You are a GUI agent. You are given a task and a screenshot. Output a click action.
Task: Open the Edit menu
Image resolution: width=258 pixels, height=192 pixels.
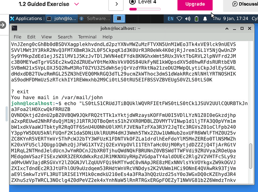tap(32, 37)
